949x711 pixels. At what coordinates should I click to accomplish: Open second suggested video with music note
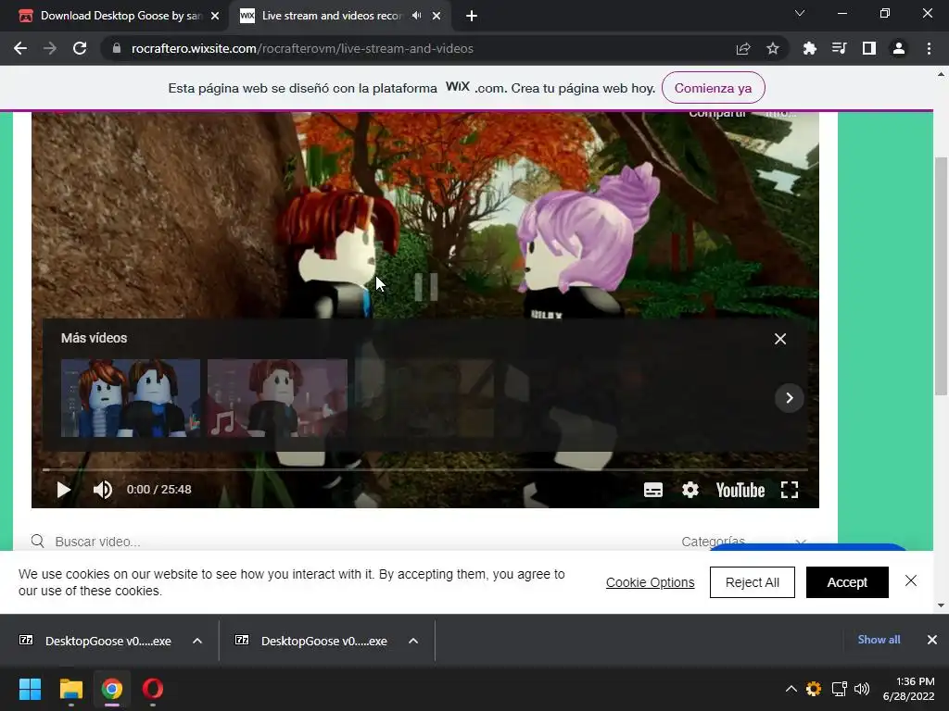click(x=277, y=398)
